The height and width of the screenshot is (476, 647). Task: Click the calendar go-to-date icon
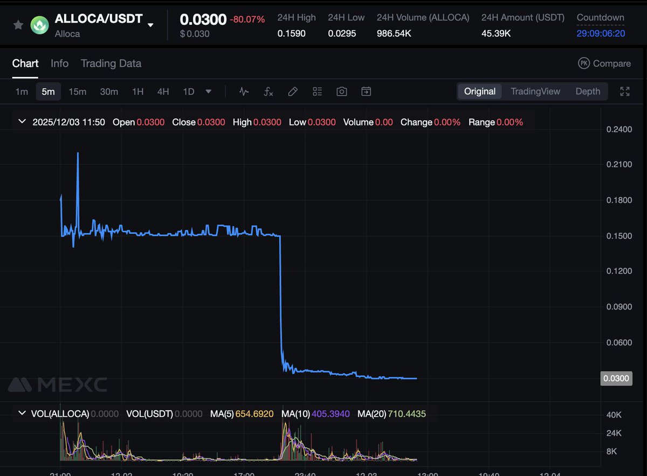tap(366, 92)
